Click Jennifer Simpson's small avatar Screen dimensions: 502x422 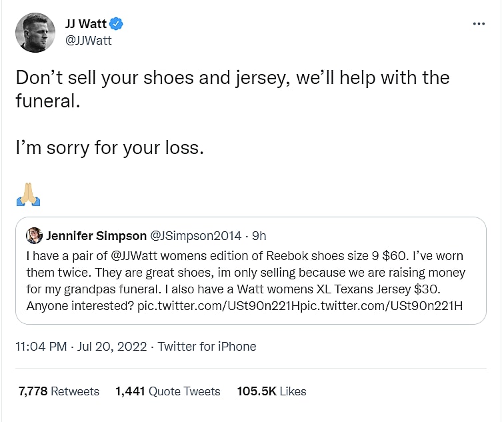point(35,236)
